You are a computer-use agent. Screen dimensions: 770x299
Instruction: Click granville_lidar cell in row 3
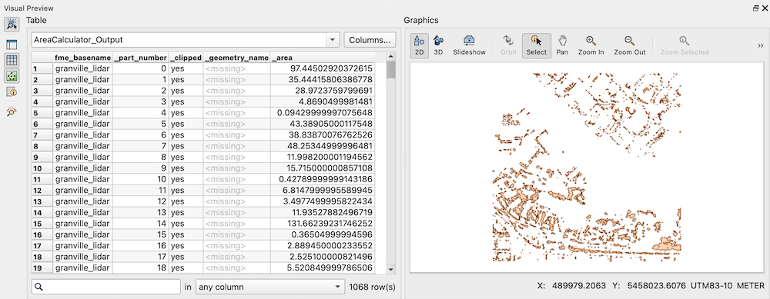[x=82, y=91]
